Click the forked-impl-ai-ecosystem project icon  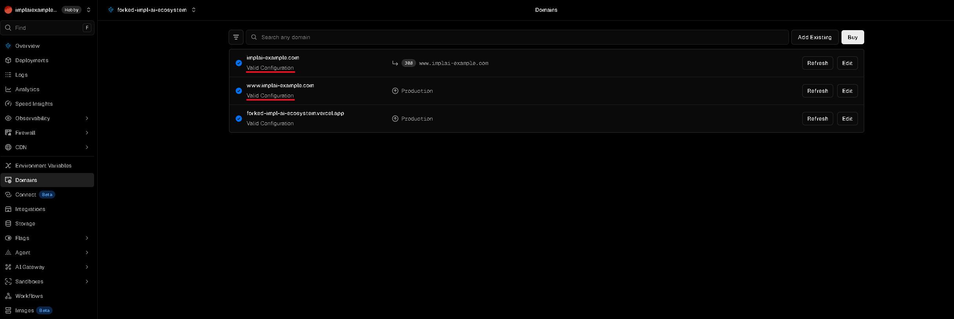pos(111,10)
